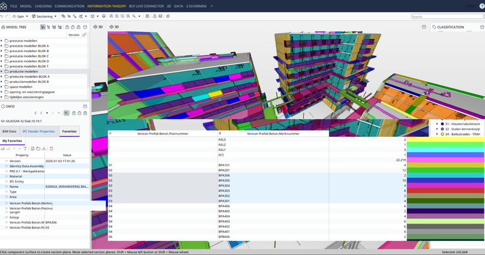
Task: Click Model Tree green add-to-basket icon
Action: (x=67, y=27)
